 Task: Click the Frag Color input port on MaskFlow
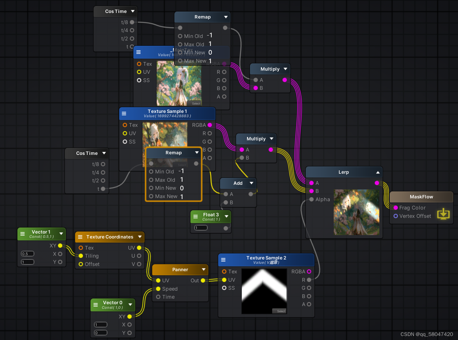coord(396,208)
